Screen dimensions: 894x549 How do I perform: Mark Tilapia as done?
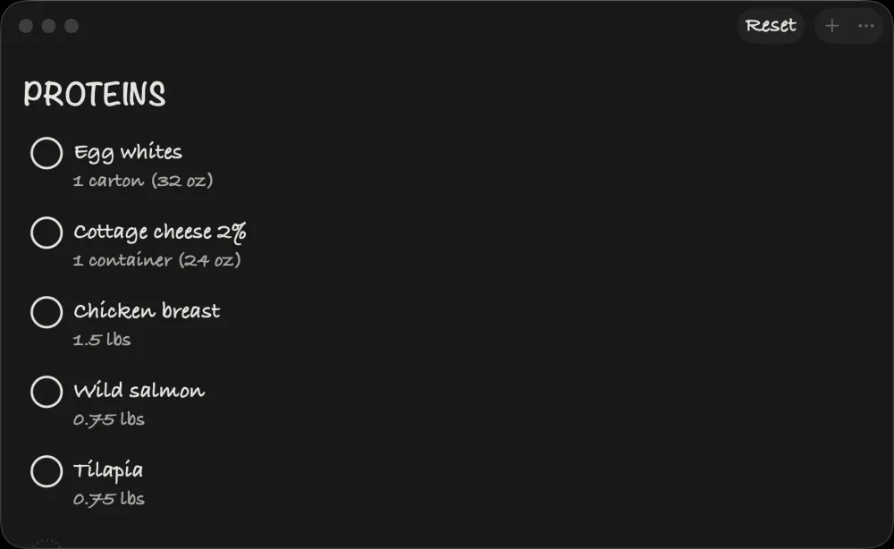[x=46, y=471]
